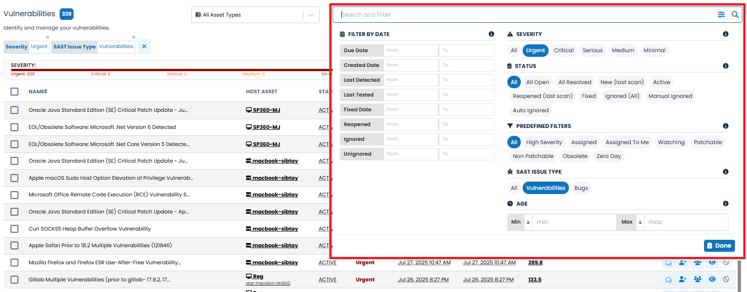
Task: Select the All Resolved status filter
Action: pos(575,82)
